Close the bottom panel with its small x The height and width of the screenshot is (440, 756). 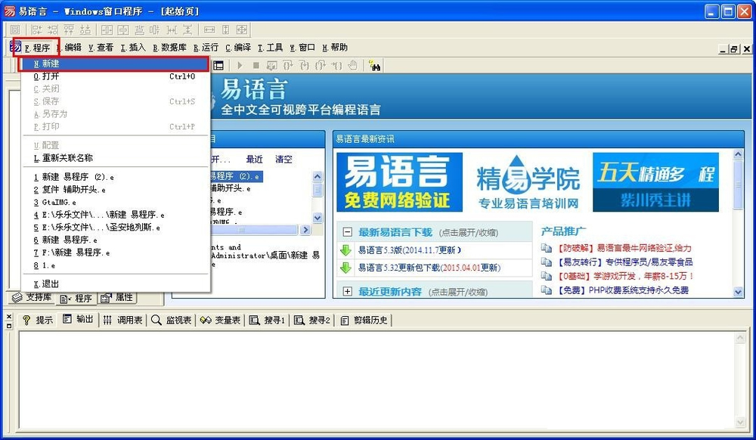pyautogui.click(x=8, y=317)
